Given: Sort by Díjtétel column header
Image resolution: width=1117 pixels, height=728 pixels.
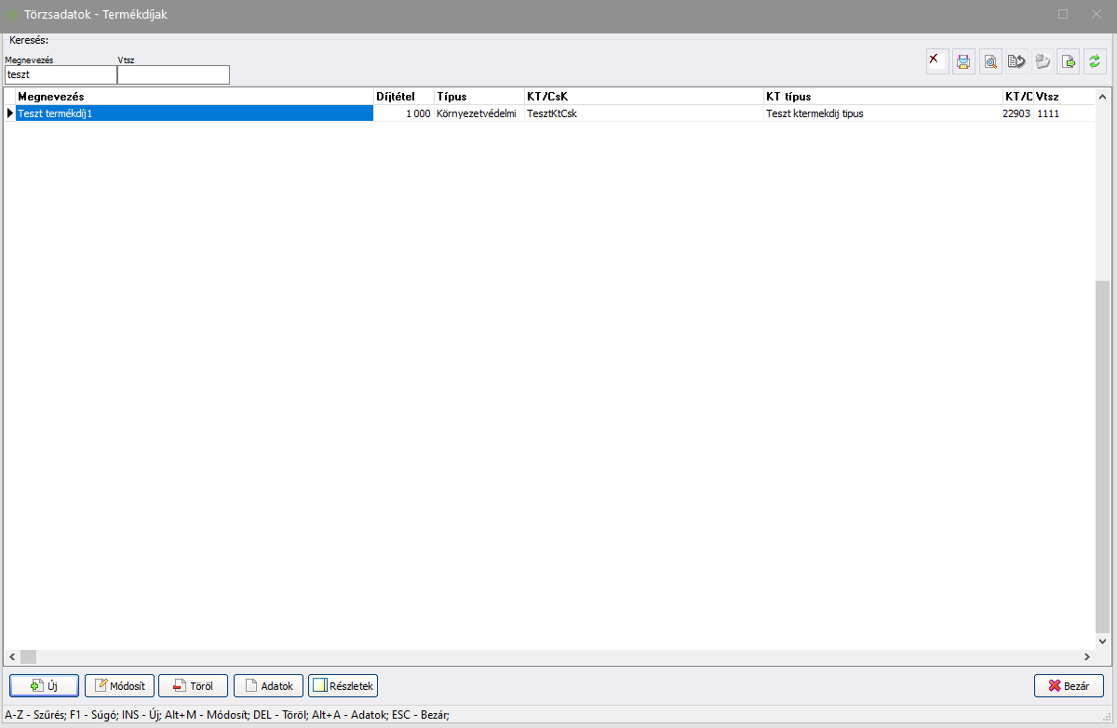Looking at the screenshot, I should (x=403, y=97).
